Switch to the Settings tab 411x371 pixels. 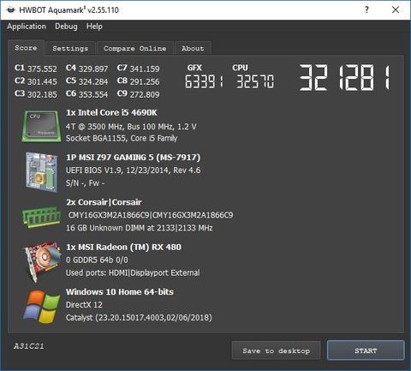(70, 48)
